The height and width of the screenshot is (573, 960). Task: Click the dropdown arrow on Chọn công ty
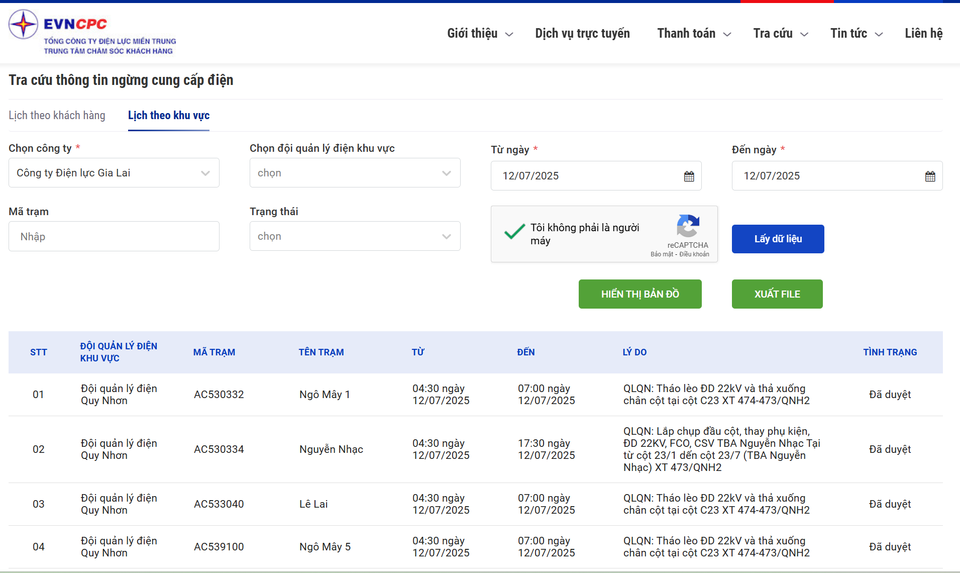[x=205, y=173]
